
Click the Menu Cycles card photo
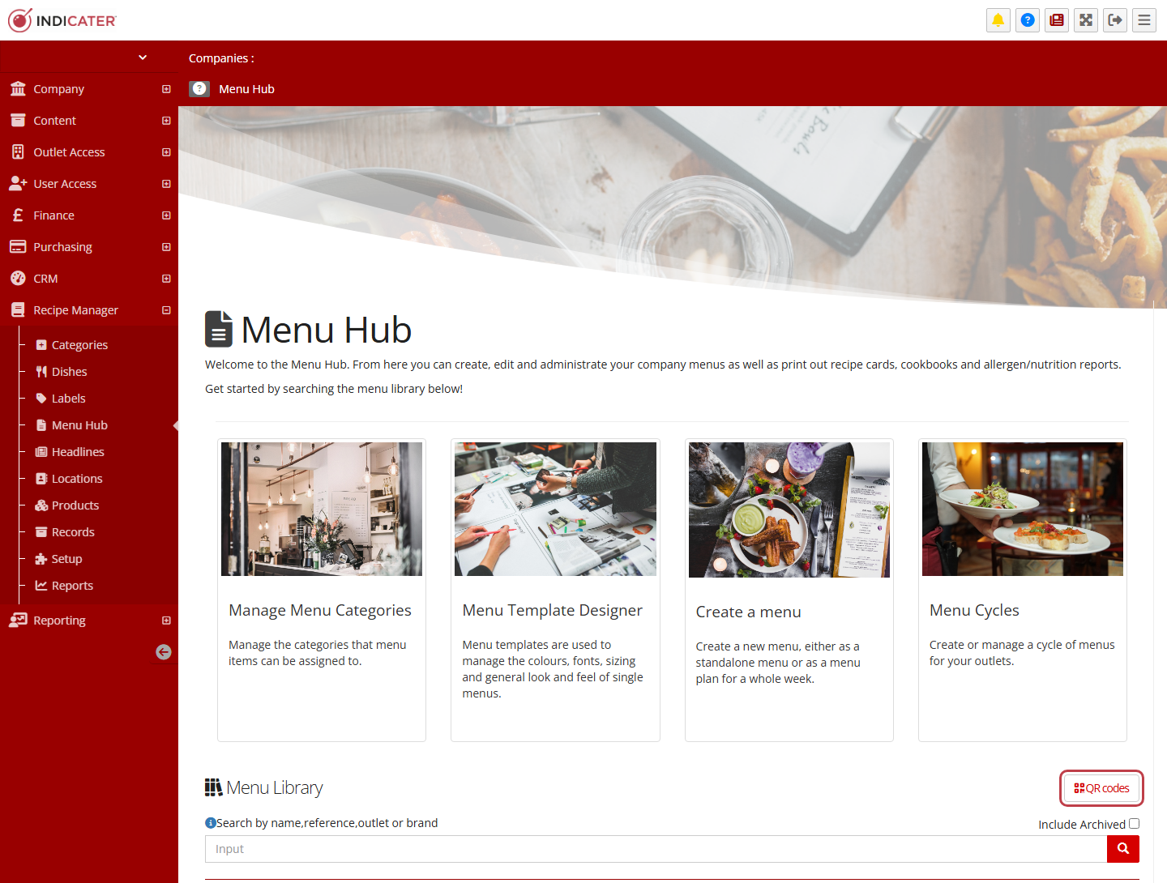(x=1023, y=509)
